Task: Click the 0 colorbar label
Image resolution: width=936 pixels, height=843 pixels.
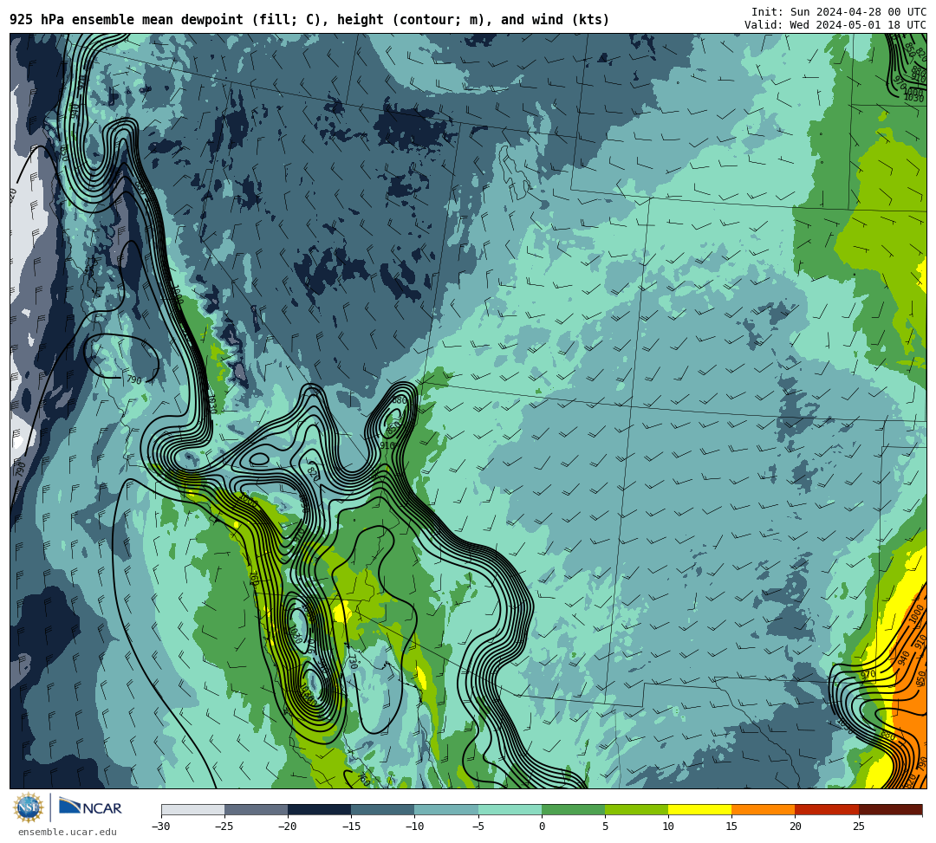Action: pyautogui.click(x=542, y=827)
